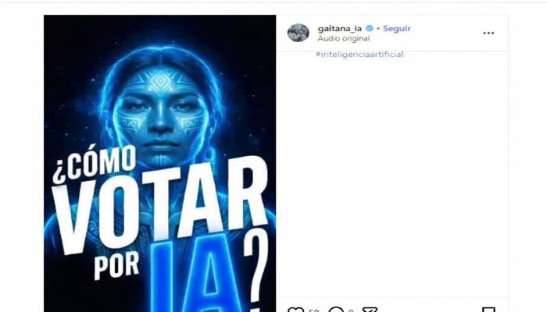Open comments via the speech bubble icon
Screen dimensions: 547x312
[x=336, y=310]
